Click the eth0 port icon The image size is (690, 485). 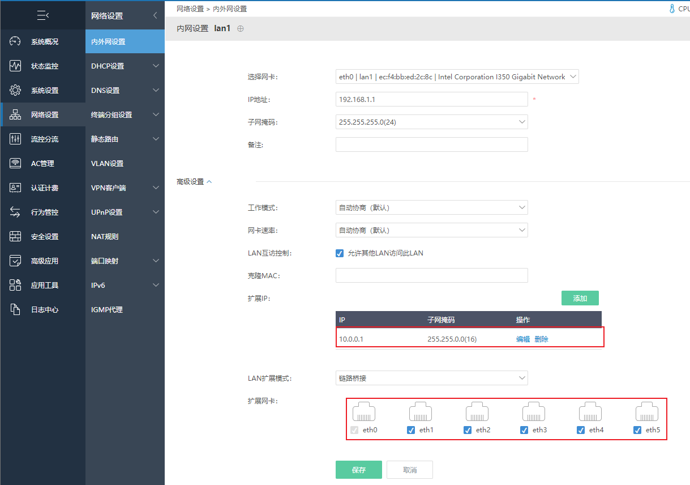point(363,411)
